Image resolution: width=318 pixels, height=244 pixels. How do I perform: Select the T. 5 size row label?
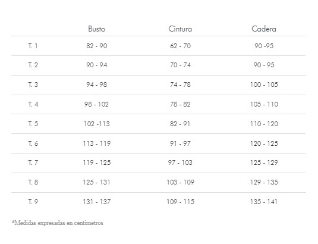[x=33, y=124]
